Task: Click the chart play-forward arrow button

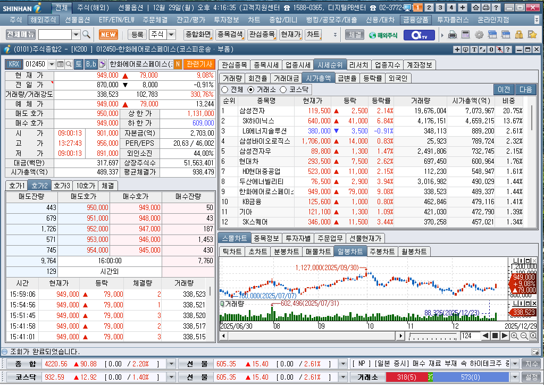Action: click(505, 336)
